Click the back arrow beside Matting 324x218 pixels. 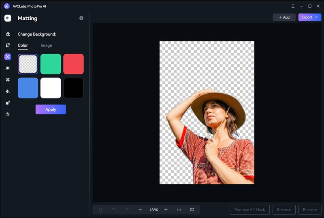coord(8,18)
